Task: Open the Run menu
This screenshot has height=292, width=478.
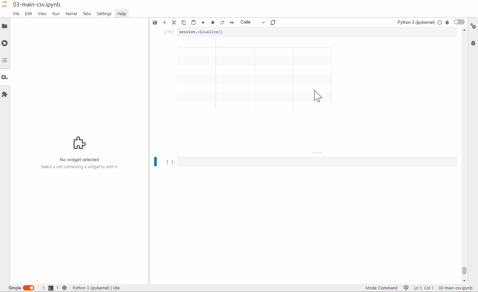Action: (56, 14)
